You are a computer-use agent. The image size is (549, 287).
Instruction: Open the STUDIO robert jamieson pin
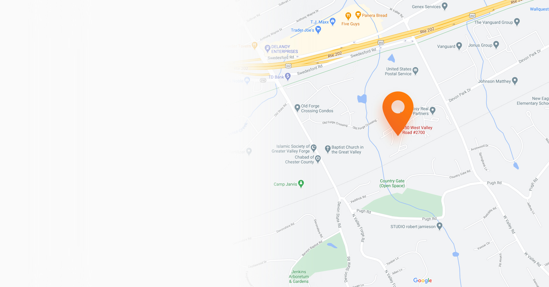[439, 226]
